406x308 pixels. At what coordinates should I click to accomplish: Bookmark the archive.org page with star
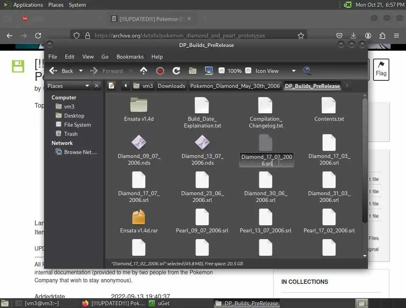301,35
